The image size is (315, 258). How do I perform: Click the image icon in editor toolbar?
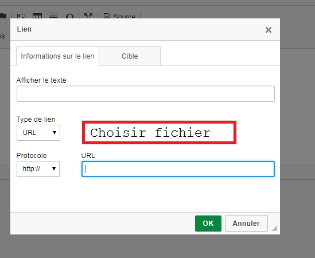[21, 16]
